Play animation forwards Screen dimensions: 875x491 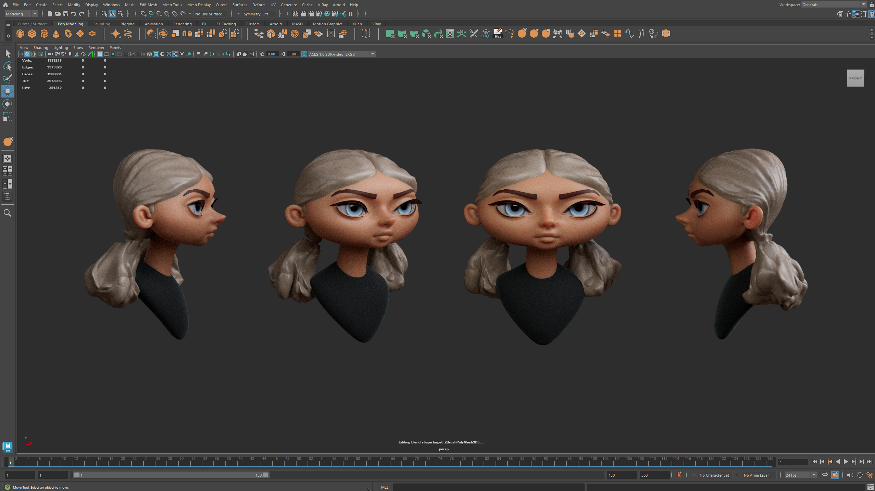pyautogui.click(x=846, y=462)
